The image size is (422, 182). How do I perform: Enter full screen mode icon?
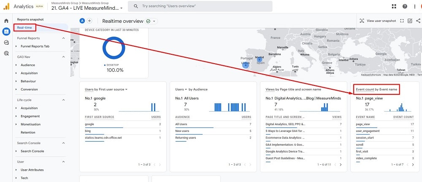[402, 21]
